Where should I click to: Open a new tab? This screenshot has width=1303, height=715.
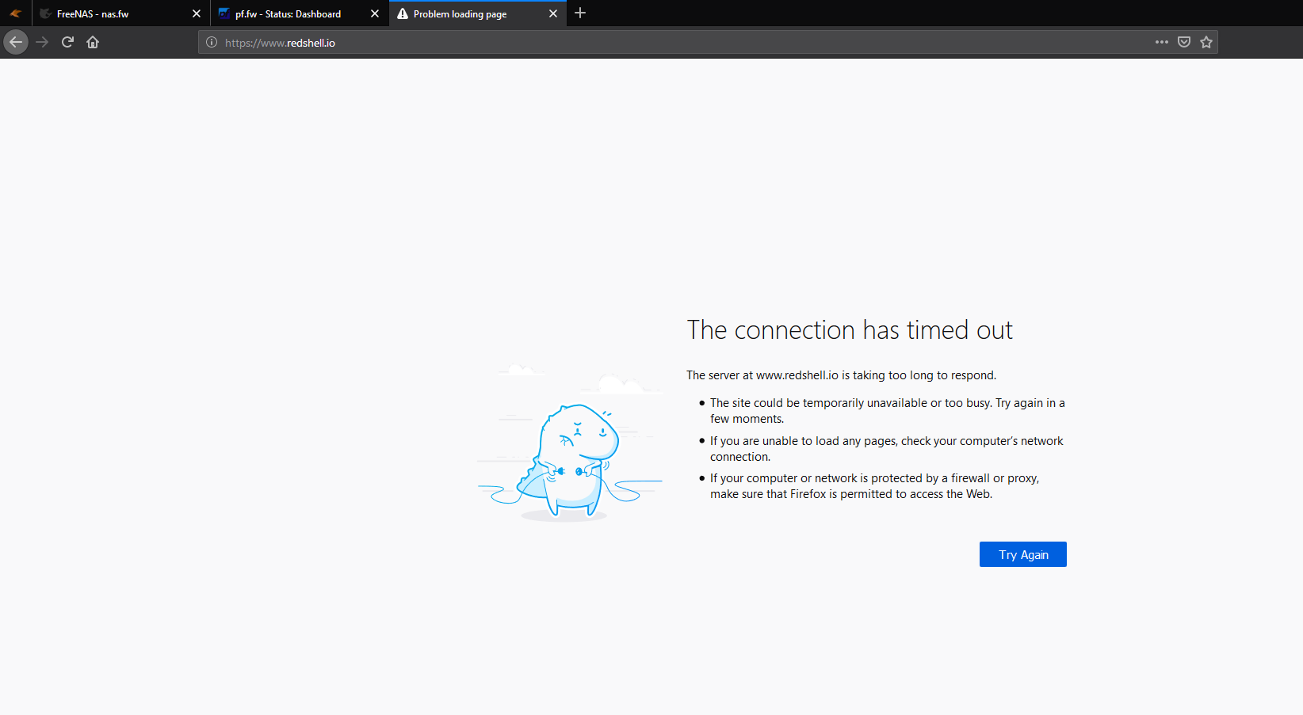[580, 13]
